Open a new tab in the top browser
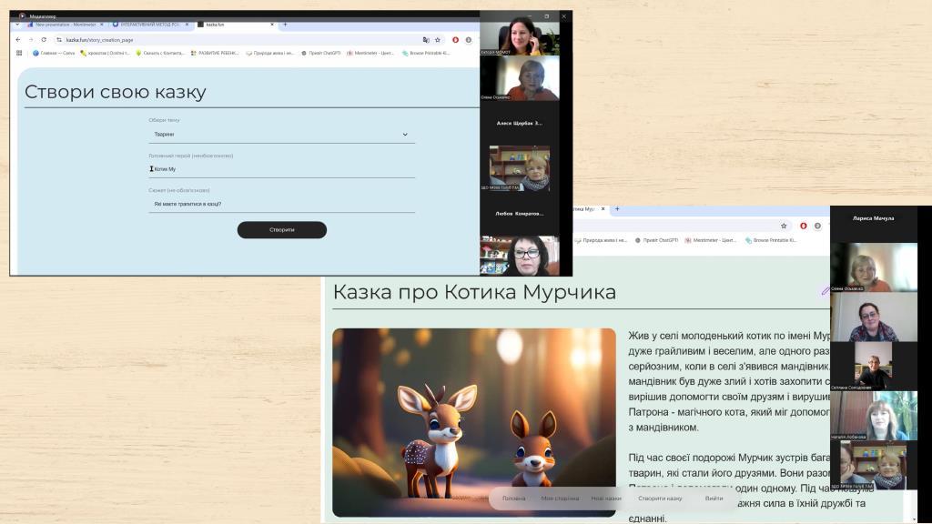The height and width of the screenshot is (524, 932). [x=285, y=25]
